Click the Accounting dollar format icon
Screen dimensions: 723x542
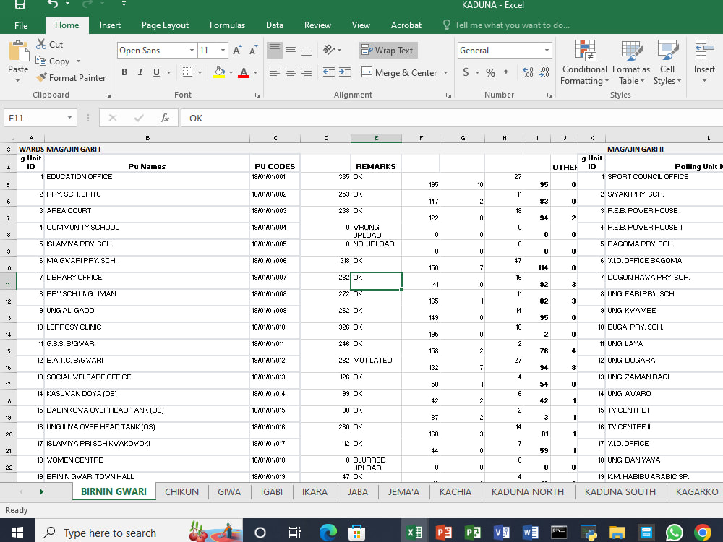(x=466, y=72)
